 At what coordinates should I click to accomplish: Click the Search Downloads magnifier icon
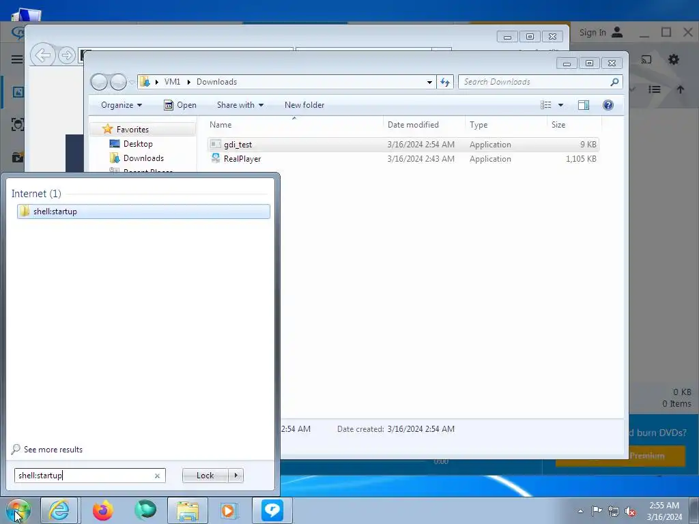[614, 82]
